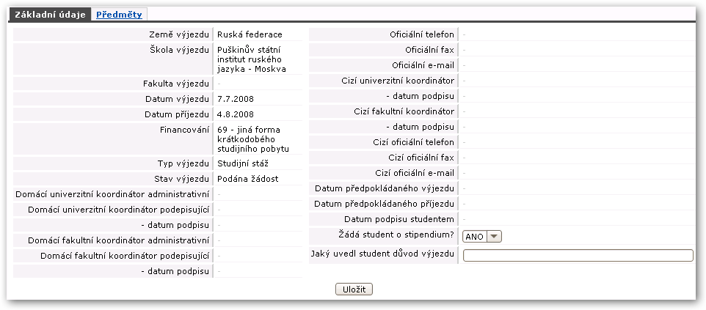The width and height of the screenshot is (706, 310).
Task: Click the Cizí oficiální fax label
Action: coord(421,158)
